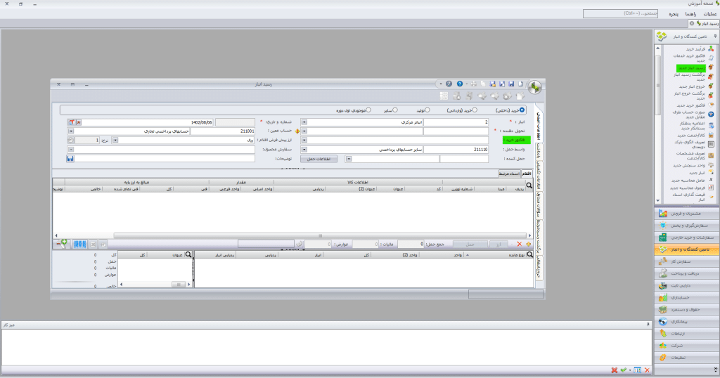
Task: Click the summary list horizontal scrollbar thumb
Action: pyautogui.click(x=179, y=285)
